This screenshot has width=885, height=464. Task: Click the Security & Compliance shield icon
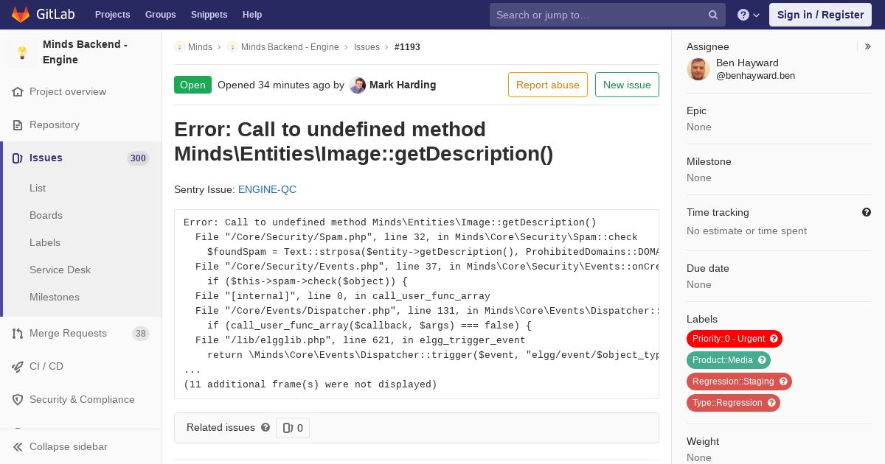18,400
